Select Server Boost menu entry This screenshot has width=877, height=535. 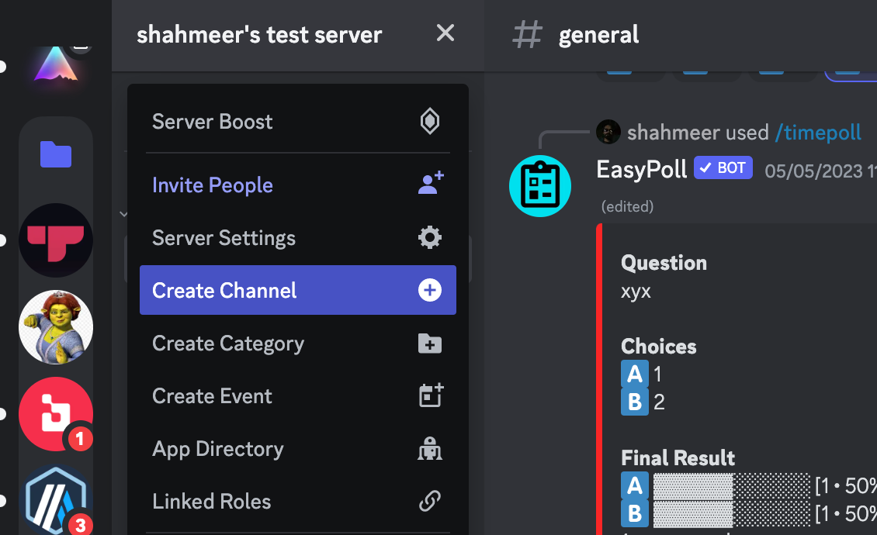pyautogui.click(x=297, y=121)
